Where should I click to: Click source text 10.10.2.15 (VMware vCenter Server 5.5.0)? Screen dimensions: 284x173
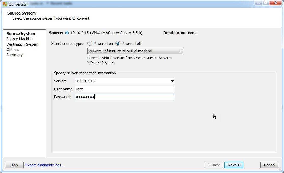107,33
